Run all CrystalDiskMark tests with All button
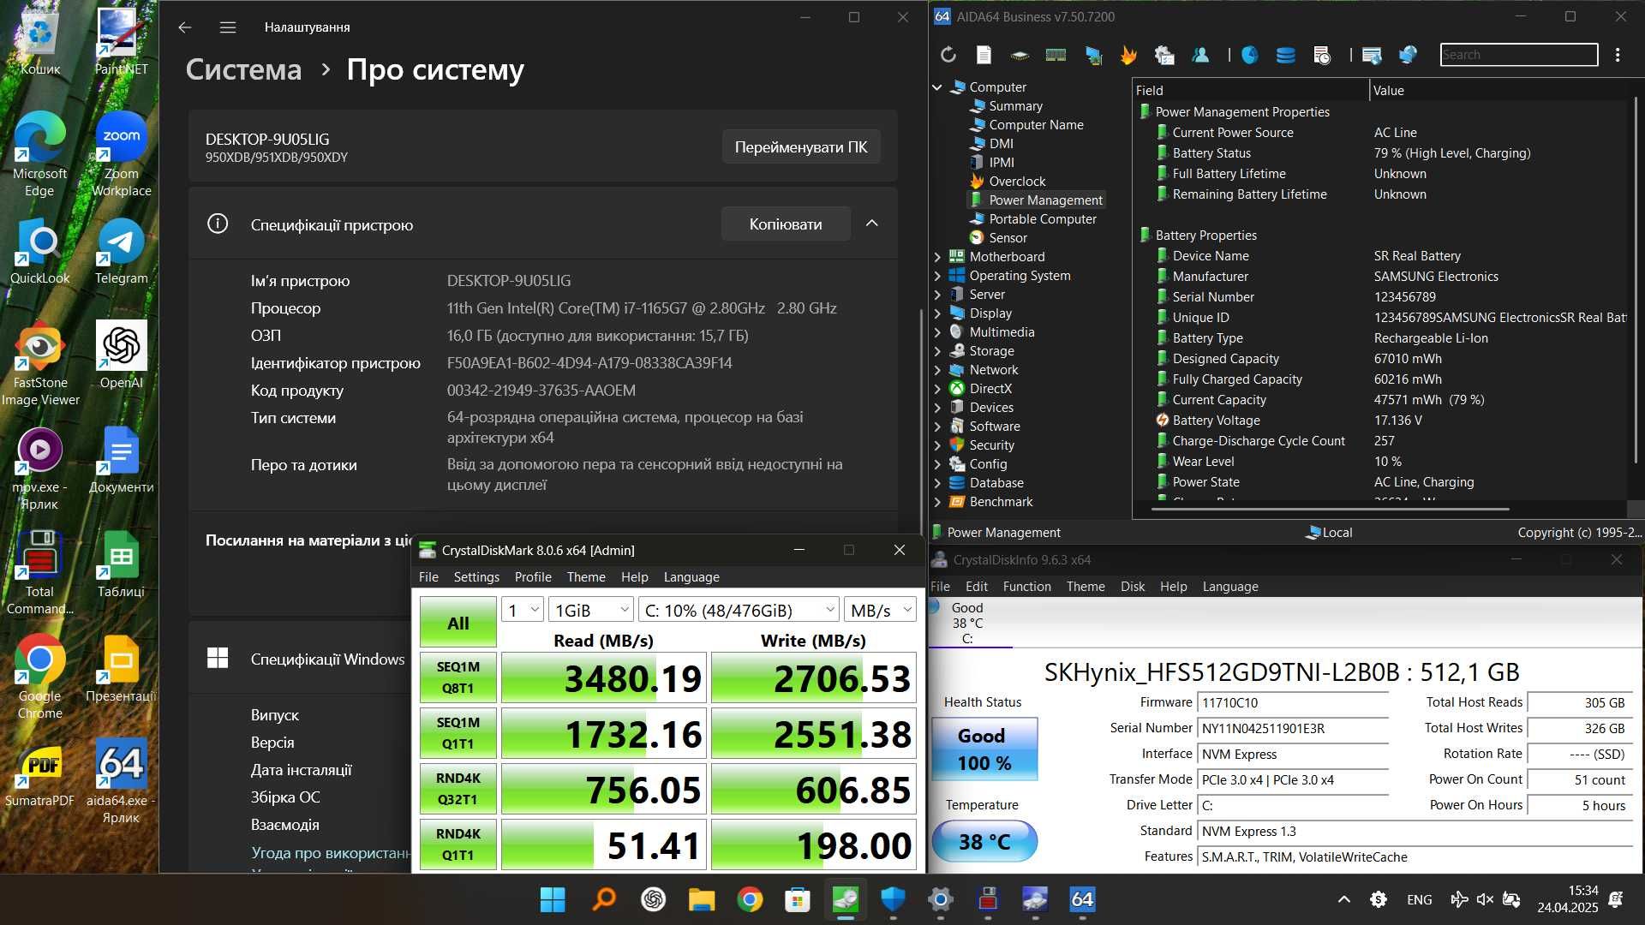The width and height of the screenshot is (1645, 925). (458, 623)
